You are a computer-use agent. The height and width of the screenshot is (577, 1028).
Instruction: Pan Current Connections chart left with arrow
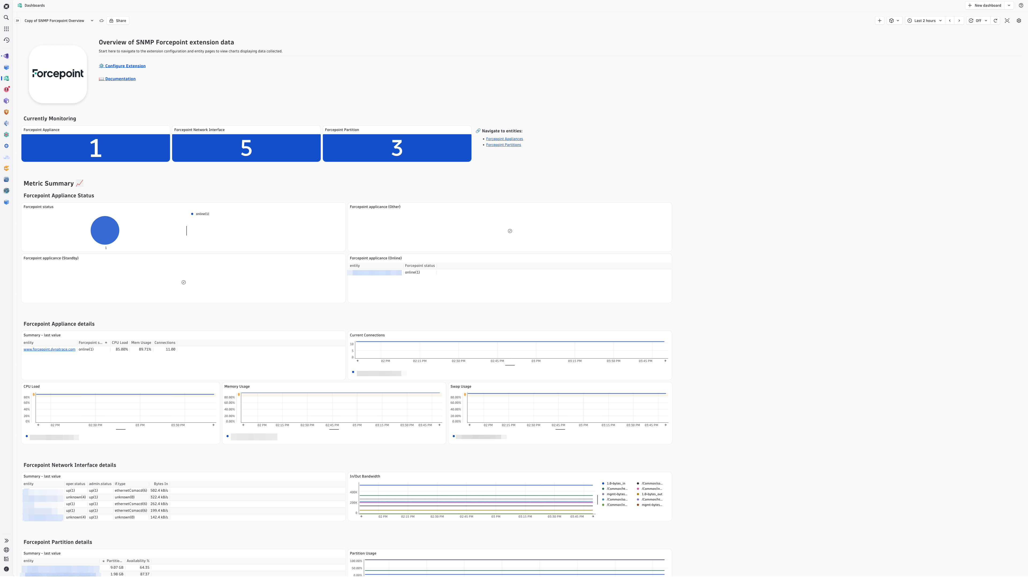coord(358,361)
